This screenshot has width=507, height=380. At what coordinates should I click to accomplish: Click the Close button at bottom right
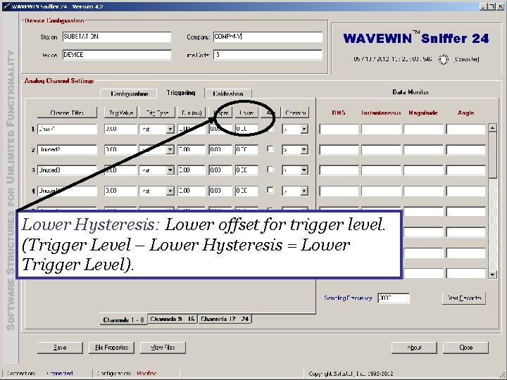coord(465,348)
